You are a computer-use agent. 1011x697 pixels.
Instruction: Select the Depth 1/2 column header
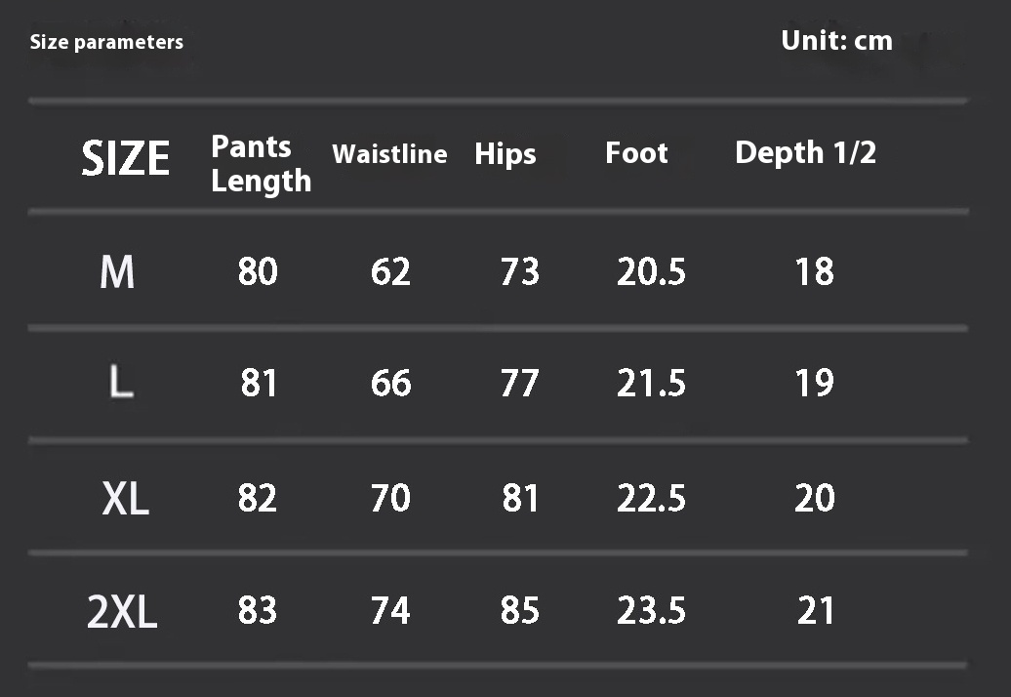point(805,152)
